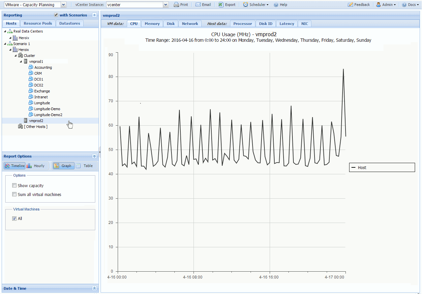
Task: Open the Docs dropdown menu
Action: (411, 5)
